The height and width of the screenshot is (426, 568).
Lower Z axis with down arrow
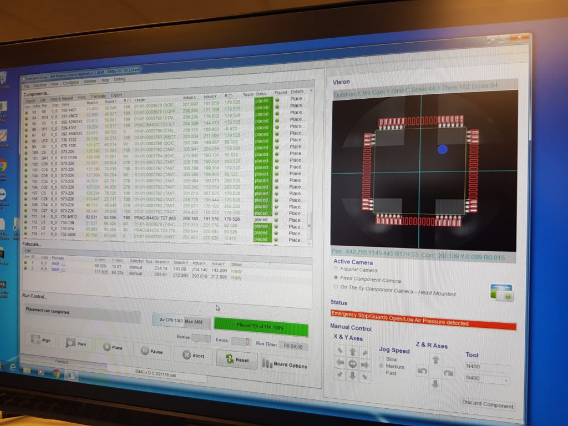point(435,384)
